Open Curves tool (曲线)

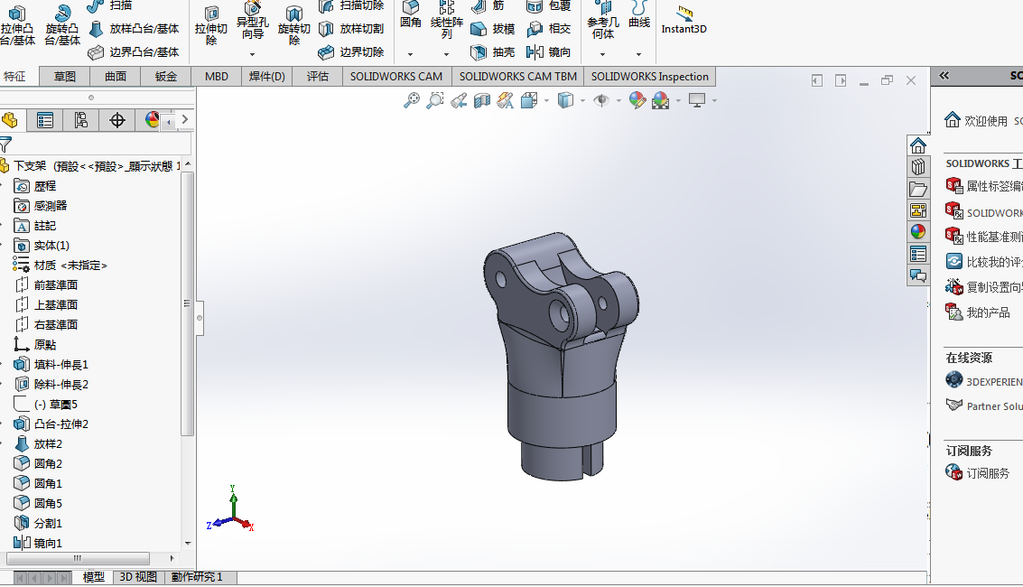638,15
